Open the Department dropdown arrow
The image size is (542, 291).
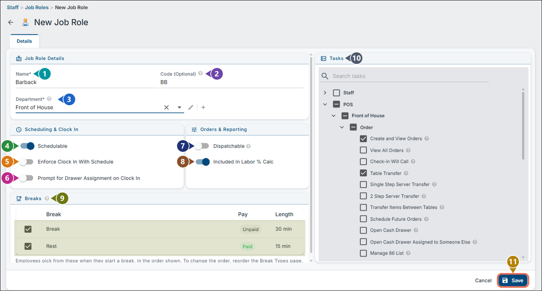click(179, 107)
